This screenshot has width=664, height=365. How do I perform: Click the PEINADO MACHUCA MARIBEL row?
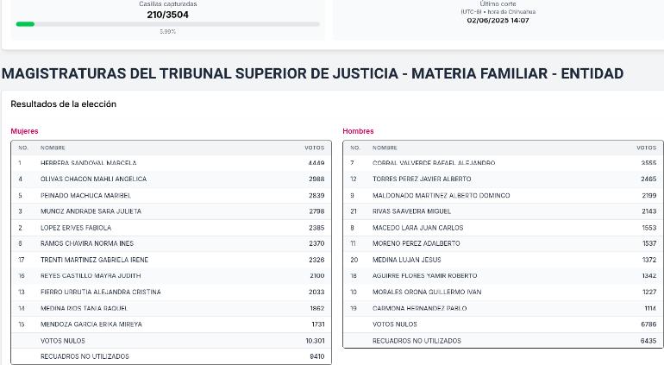(x=171, y=195)
